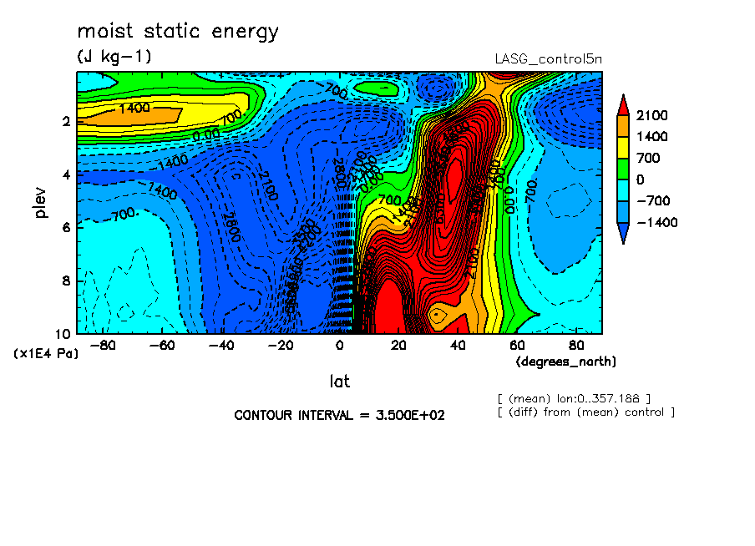Click the 'moist static energy' plot title

coord(177,33)
